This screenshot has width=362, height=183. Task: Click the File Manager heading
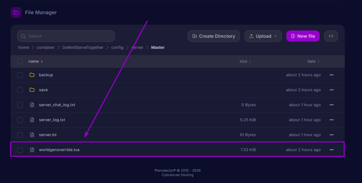point(41,12)
